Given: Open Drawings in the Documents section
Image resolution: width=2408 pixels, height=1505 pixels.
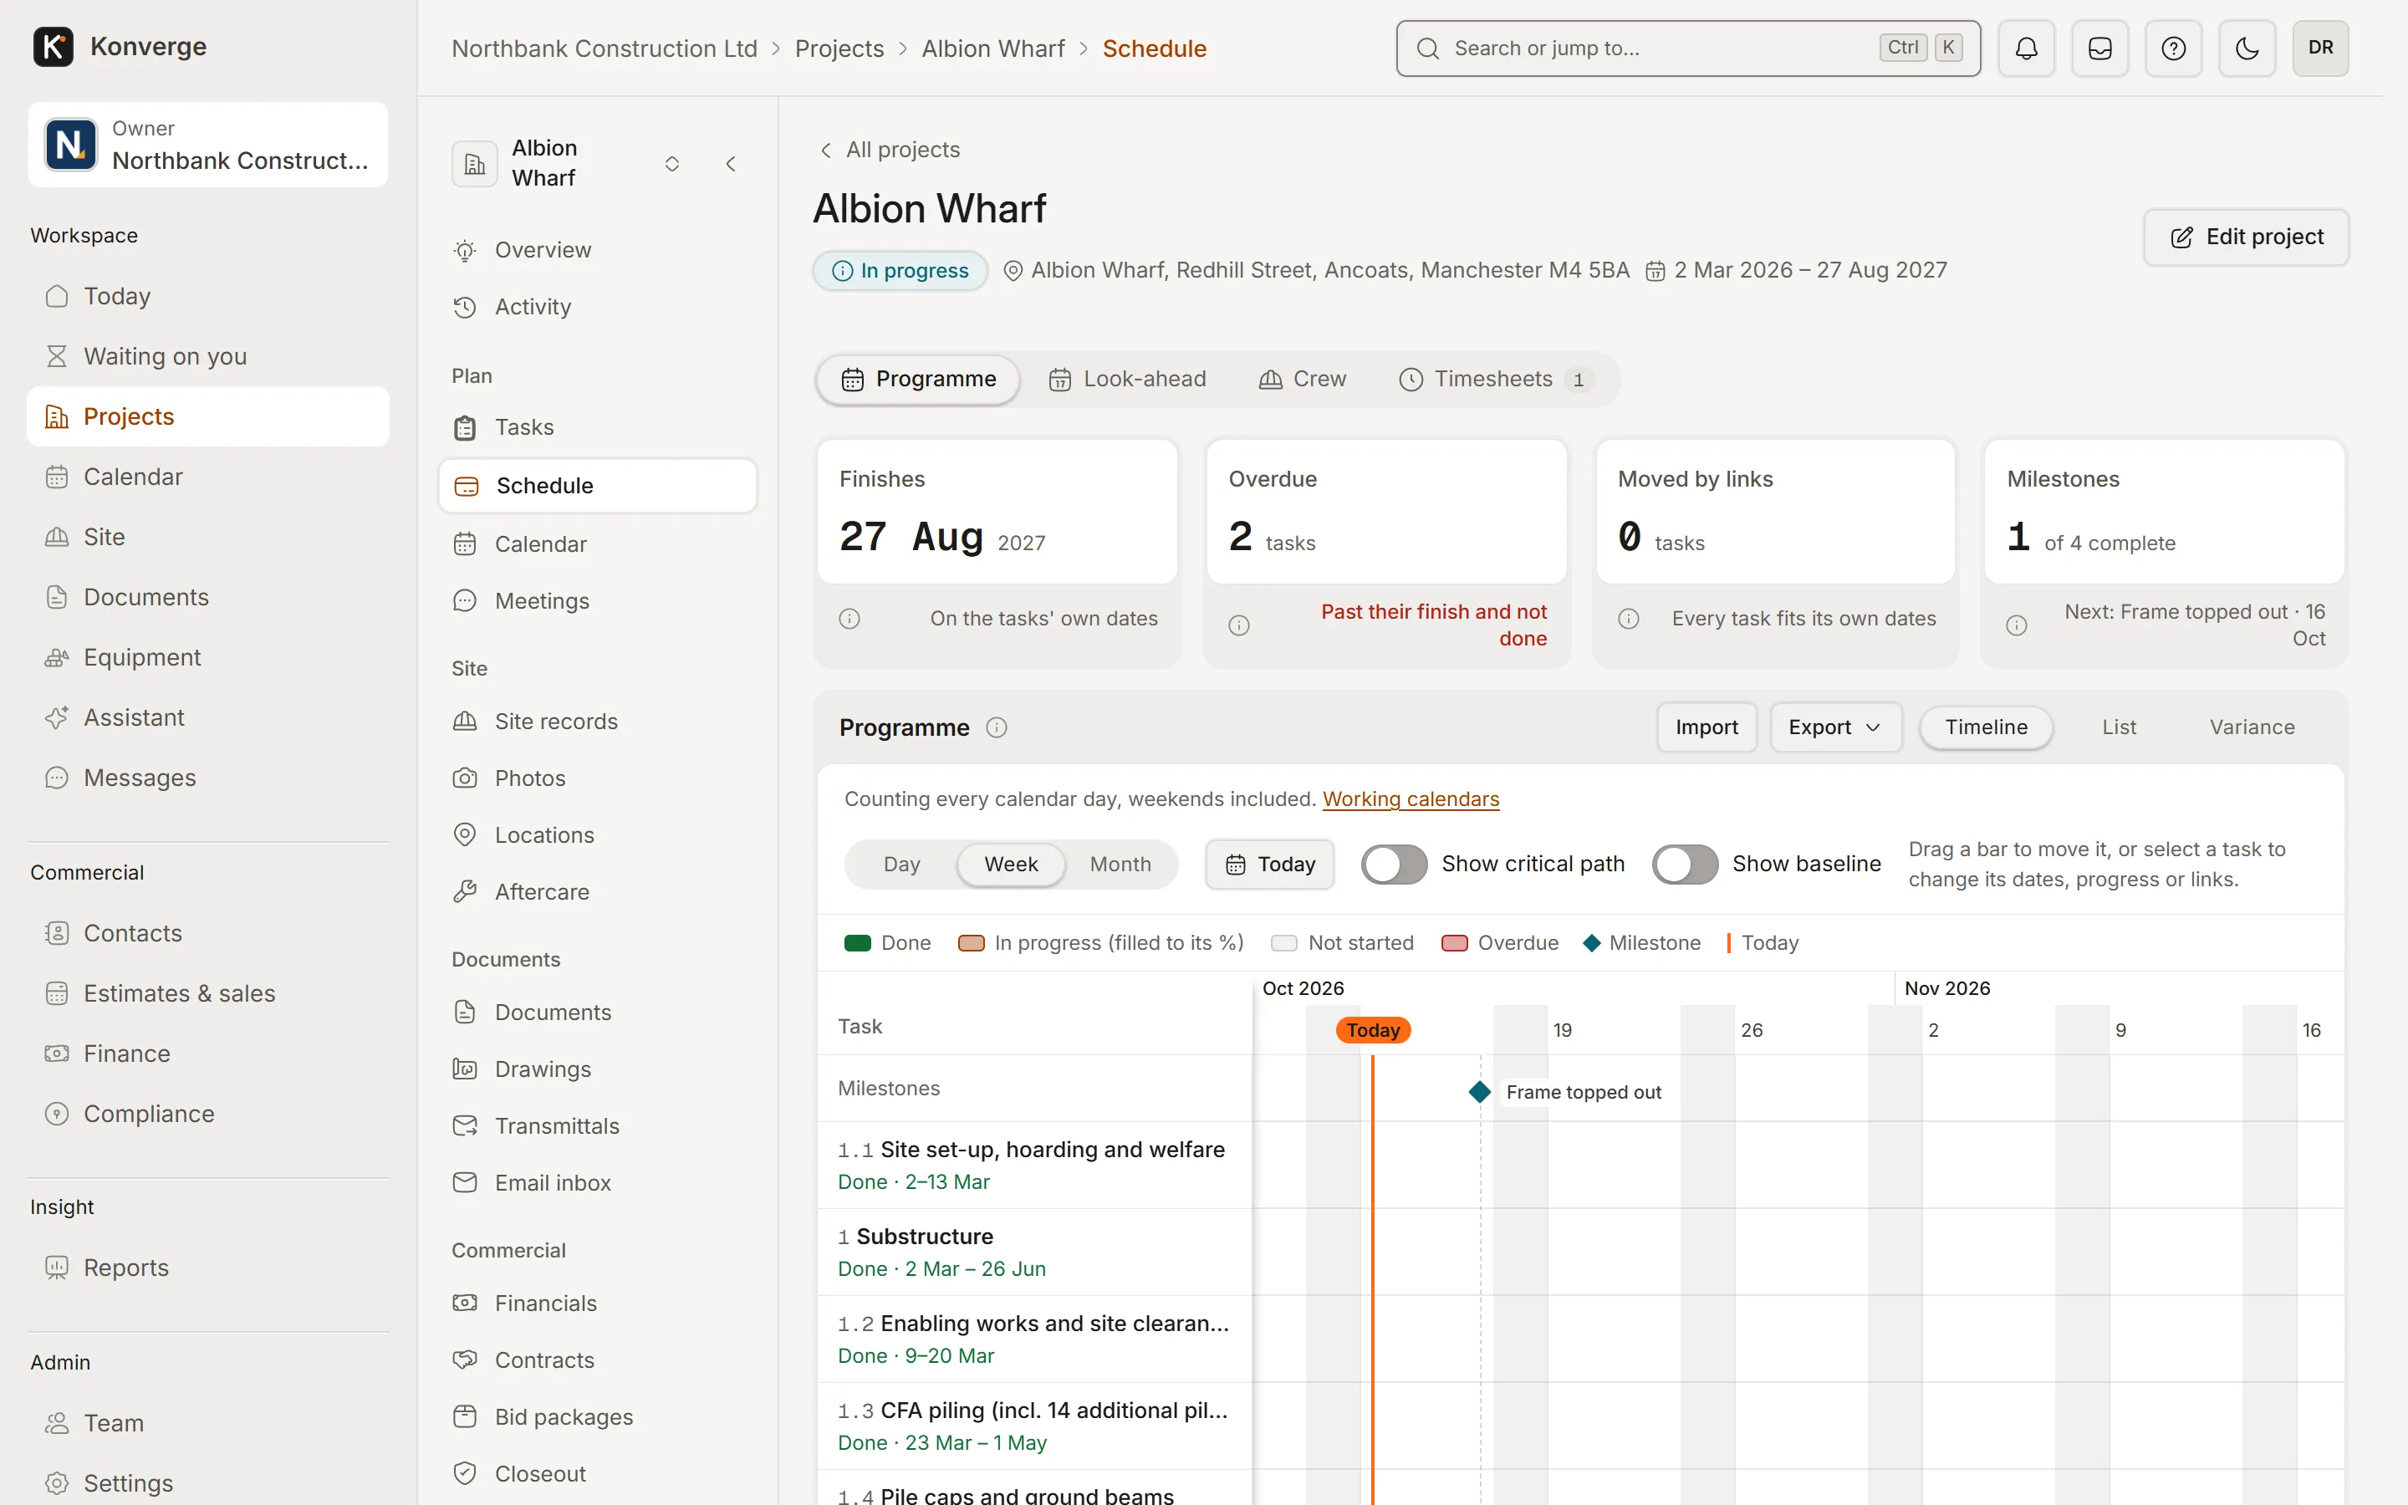Looking at the screenshot, I should click(598, 1069).
